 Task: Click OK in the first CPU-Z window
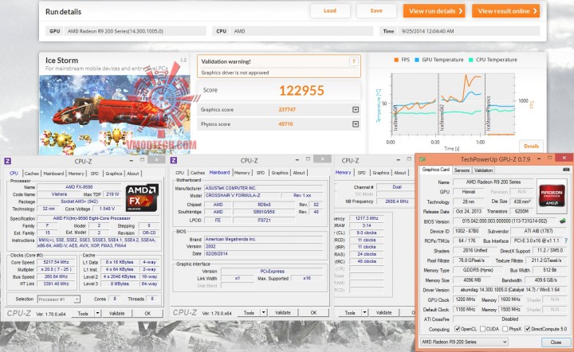(147, 313)
